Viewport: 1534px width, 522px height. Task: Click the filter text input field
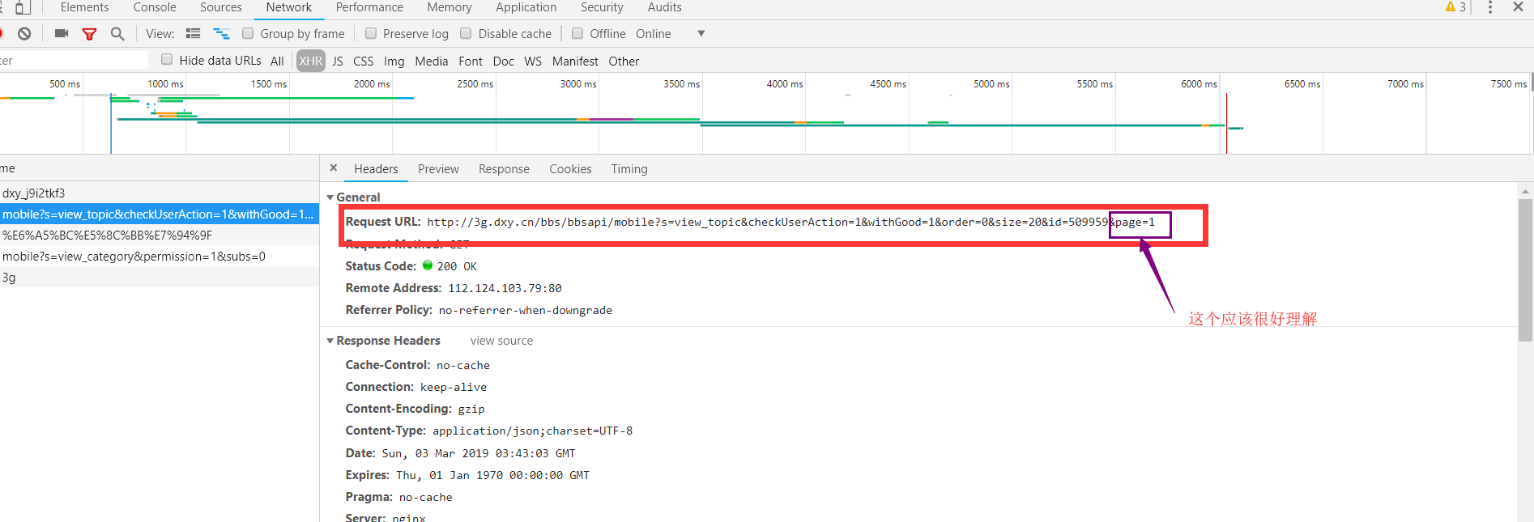[74, 61]
